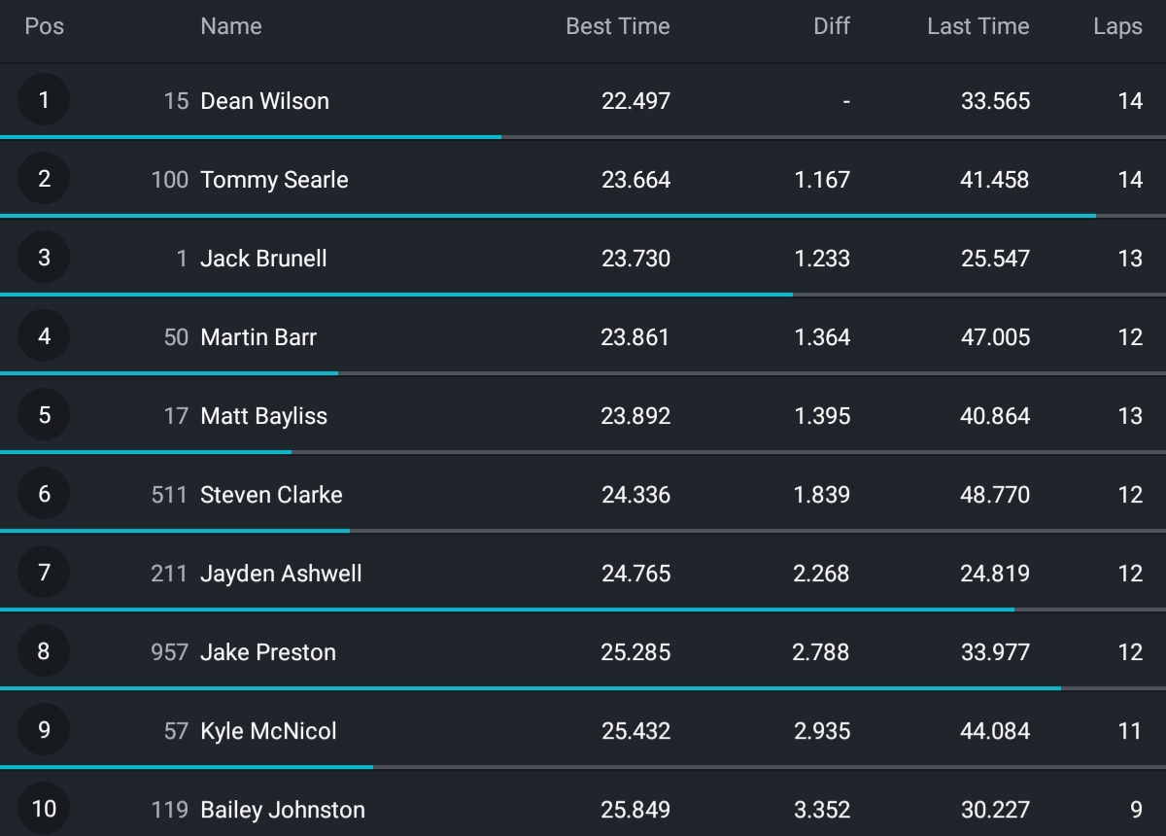
Task: Click the position 9 circle badge
Action: tap(44, 730)
